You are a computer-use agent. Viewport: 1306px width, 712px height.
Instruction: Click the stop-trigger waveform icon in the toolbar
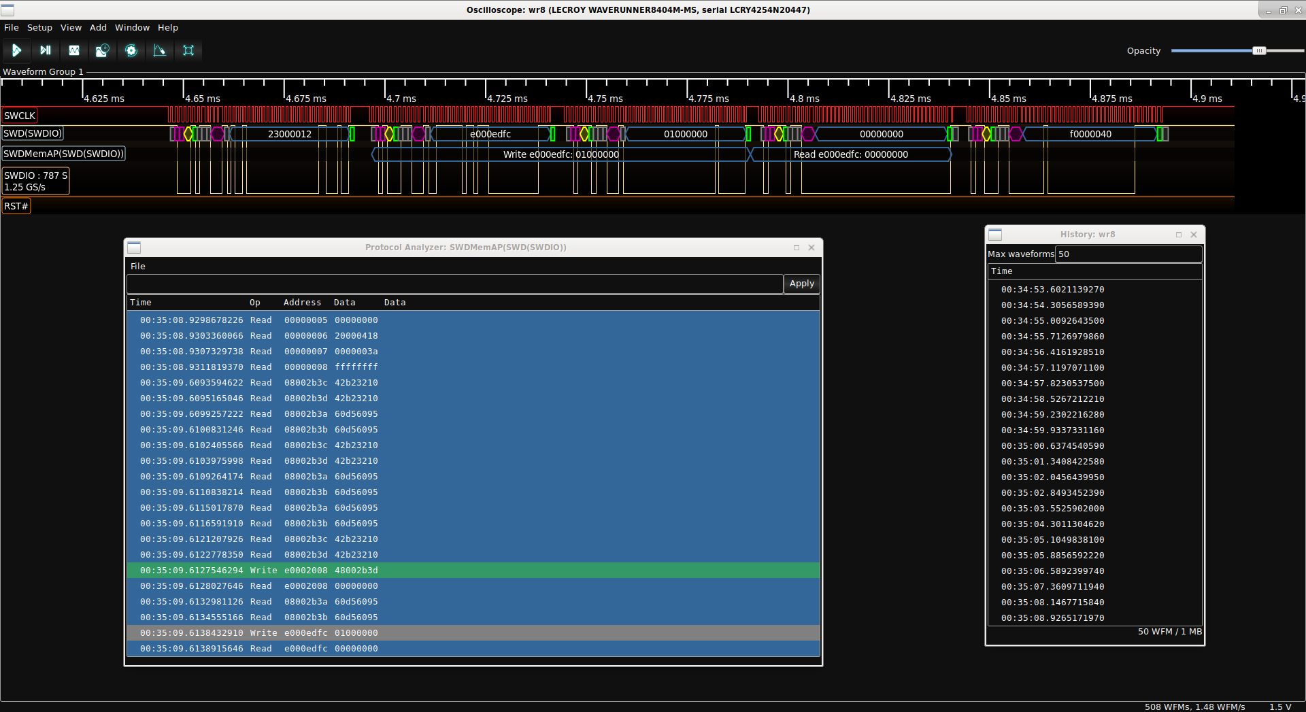click(74, 50)
